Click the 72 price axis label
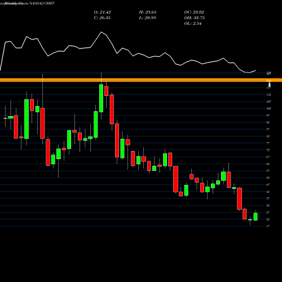282x282 pixels. pyautogui.click(x=268, y=150)
